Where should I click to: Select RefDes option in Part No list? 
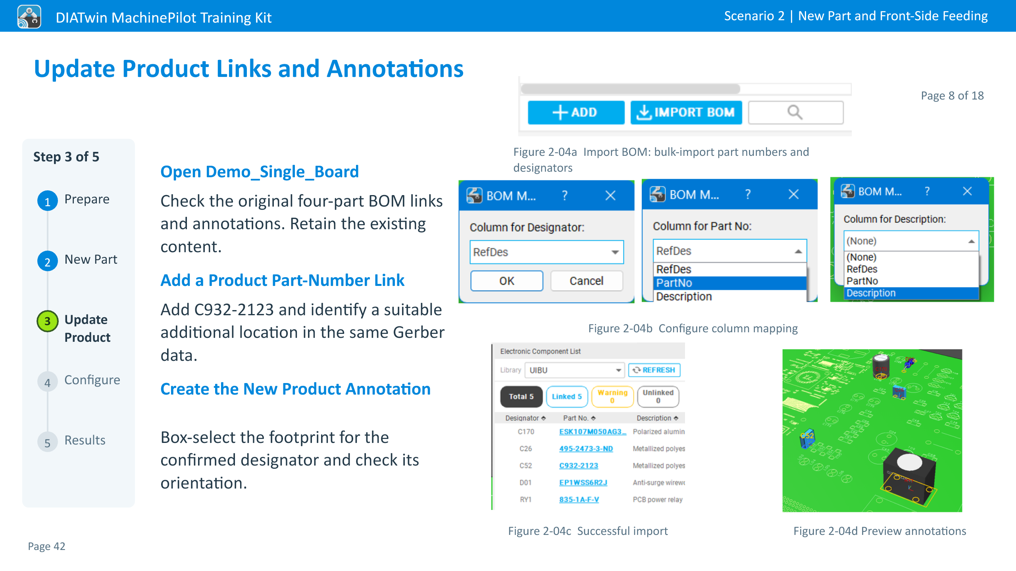pyautogui.click(x=729, y=270)
